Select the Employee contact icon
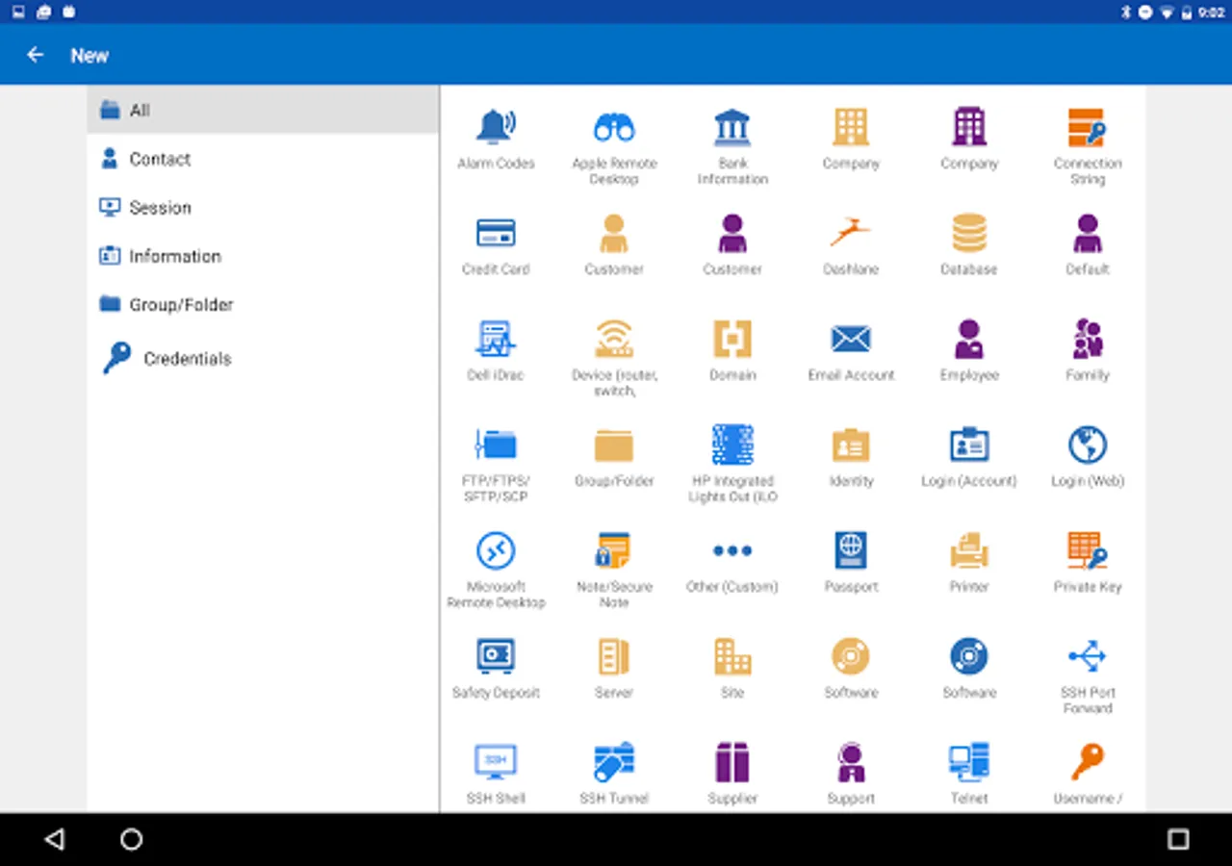The height and width of the screenshot is (866, 1232). 969,339
